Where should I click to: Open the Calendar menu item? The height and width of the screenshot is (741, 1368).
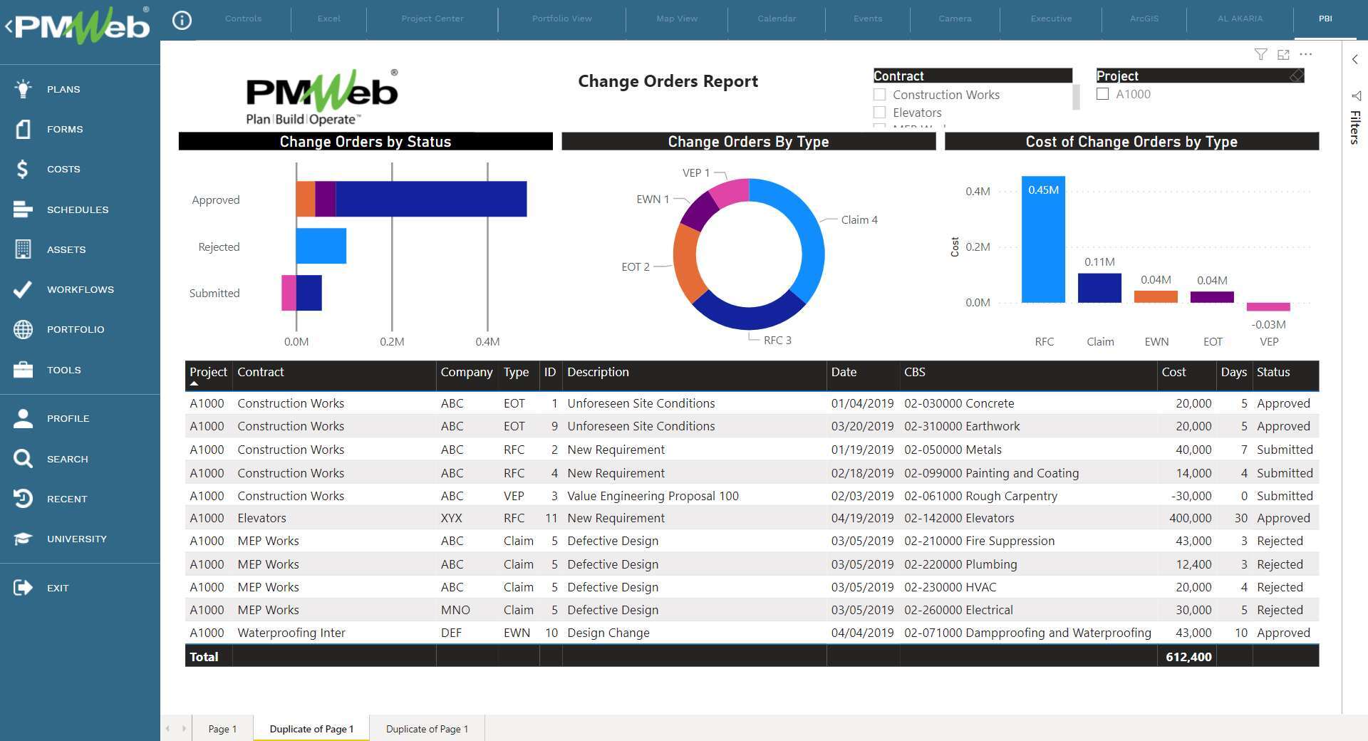click(777, 19)
